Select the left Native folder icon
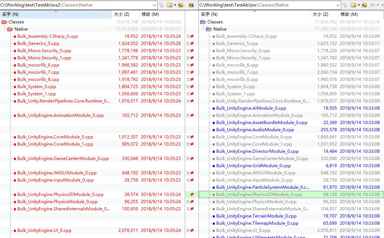Viewport: 384px width, 238px height. coord(10,29)
